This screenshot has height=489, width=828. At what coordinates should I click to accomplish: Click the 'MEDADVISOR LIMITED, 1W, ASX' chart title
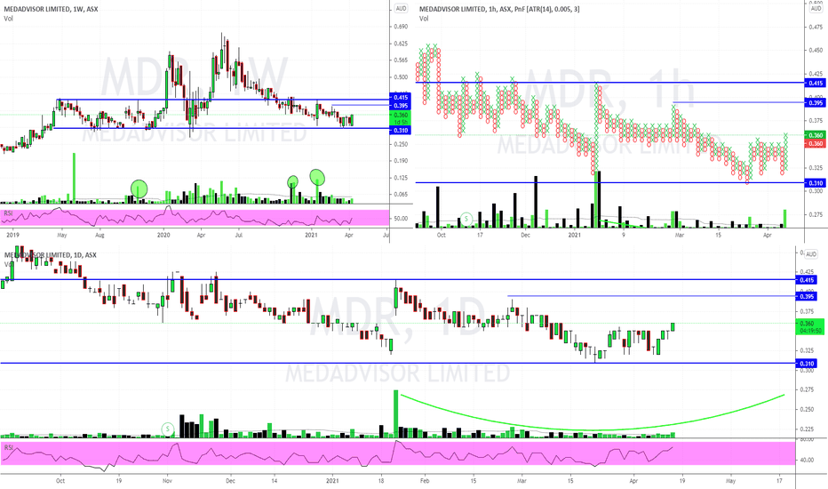pos(51,9)
